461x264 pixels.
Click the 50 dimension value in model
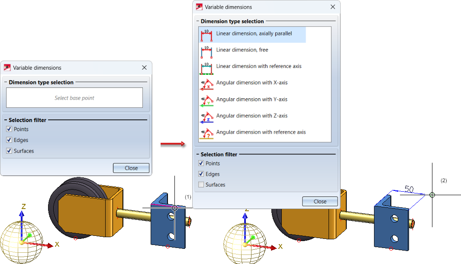pos(409,189)
